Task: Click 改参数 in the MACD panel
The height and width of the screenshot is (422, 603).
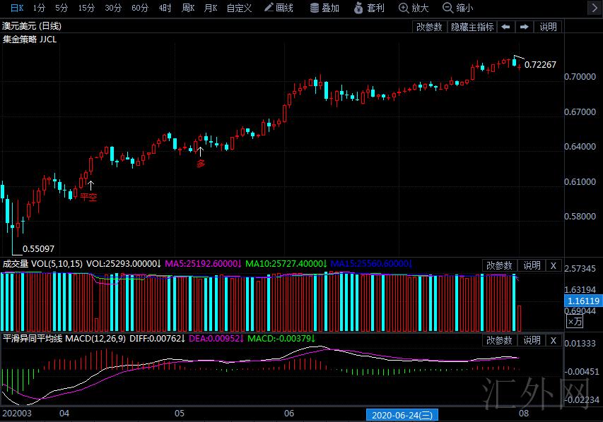Action: pos(499,340)
